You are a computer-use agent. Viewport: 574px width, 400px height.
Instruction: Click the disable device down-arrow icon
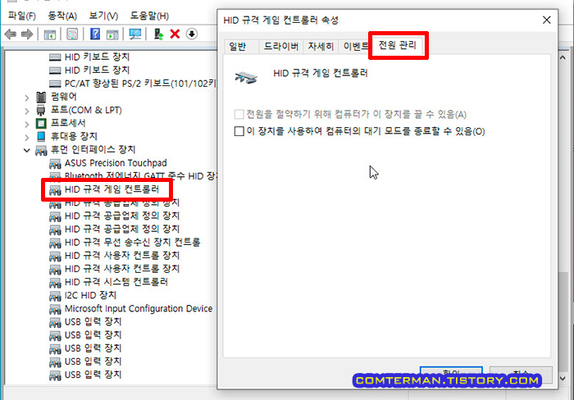[x=191, y=34]
